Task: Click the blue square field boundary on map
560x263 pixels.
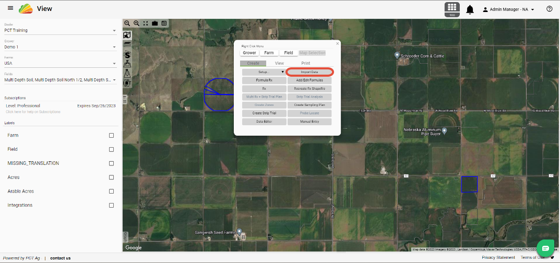Action: coord(469,185)
